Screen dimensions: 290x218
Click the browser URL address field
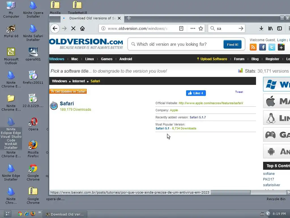[138, 28]
